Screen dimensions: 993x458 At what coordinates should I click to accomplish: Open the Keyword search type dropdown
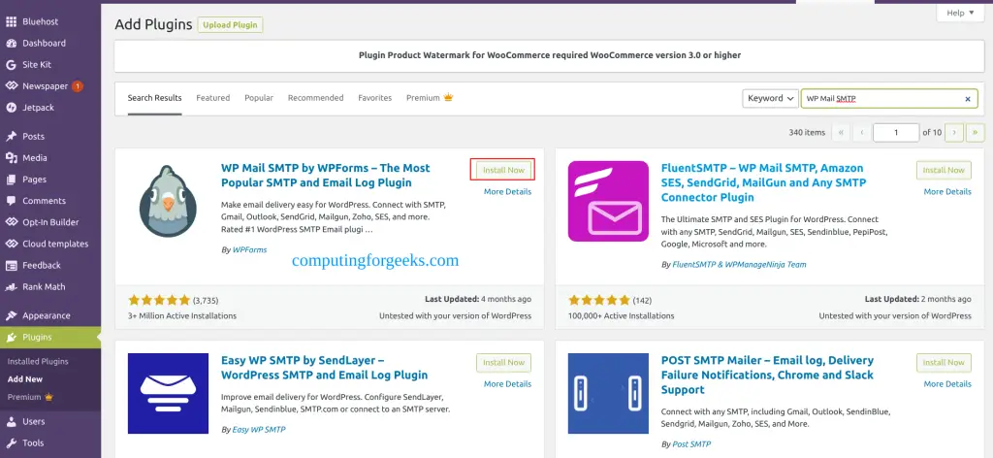tap(770, 98)
